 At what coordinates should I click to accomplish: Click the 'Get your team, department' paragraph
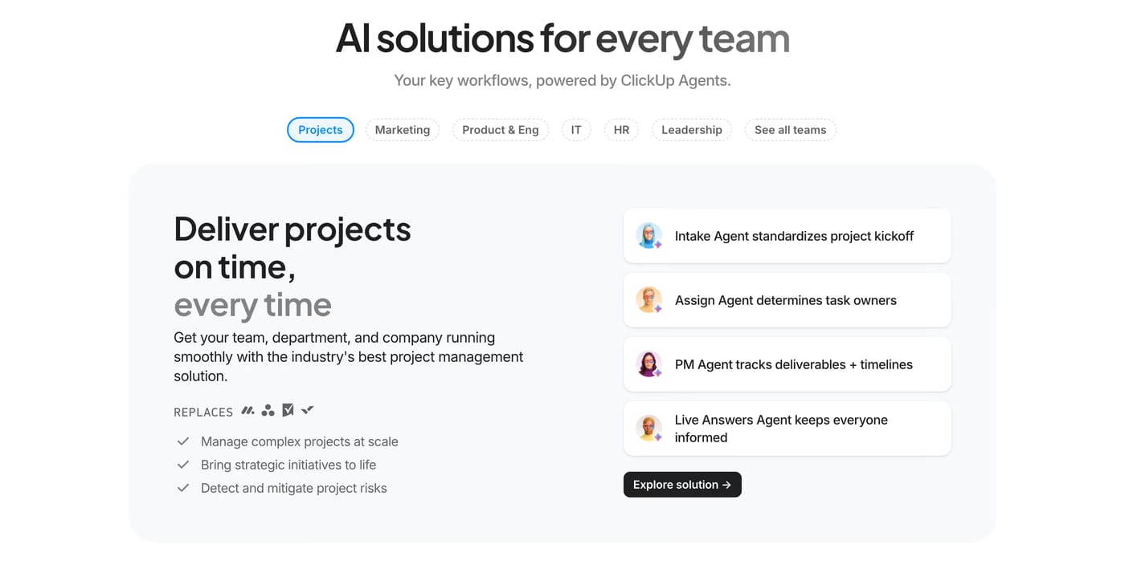tap(349, 356)
